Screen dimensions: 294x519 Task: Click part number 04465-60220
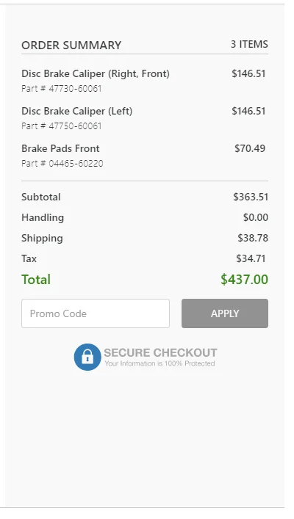pos(76,163)
